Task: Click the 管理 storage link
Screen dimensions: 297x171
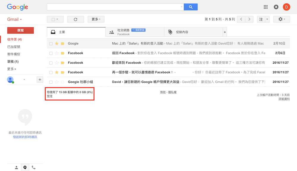Action: pos(50,96)
